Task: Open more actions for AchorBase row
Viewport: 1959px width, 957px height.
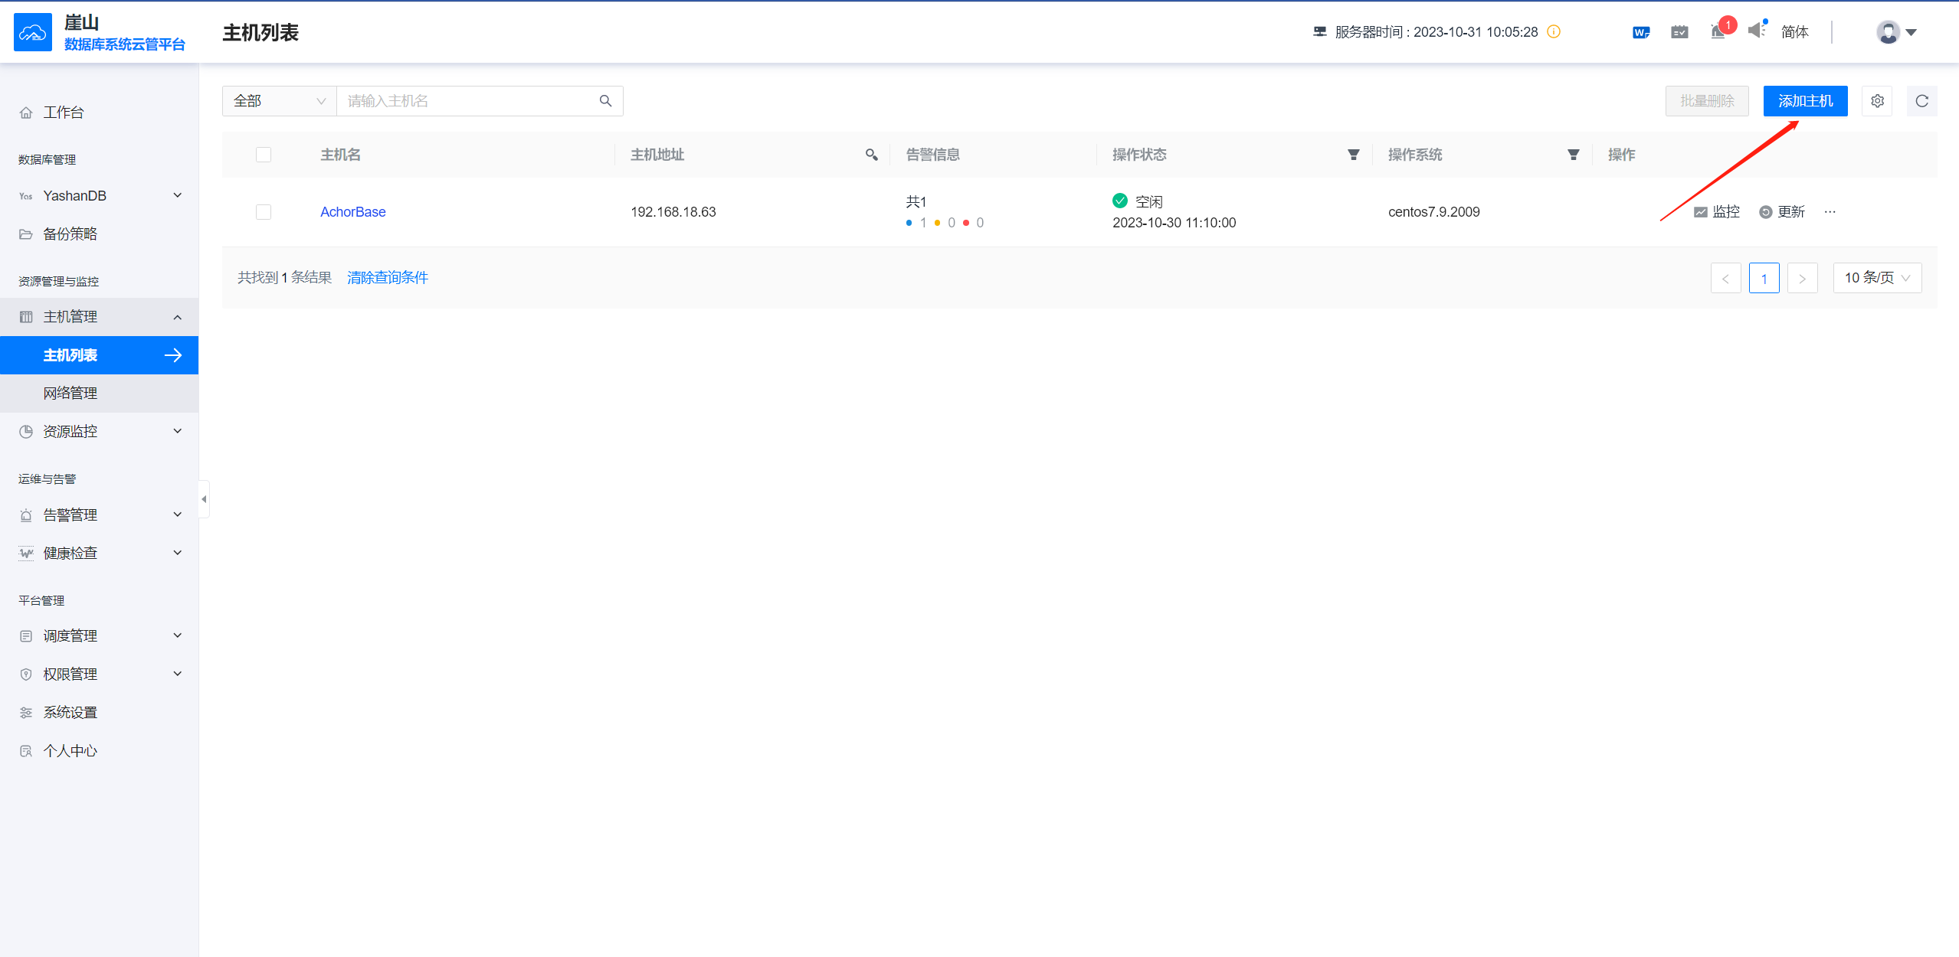Action: click(1830, 212)
